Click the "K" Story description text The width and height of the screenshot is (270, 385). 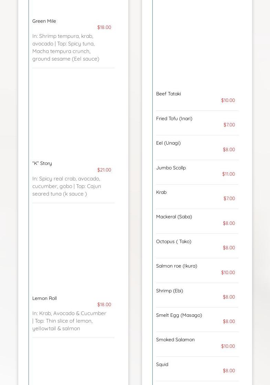66,186
